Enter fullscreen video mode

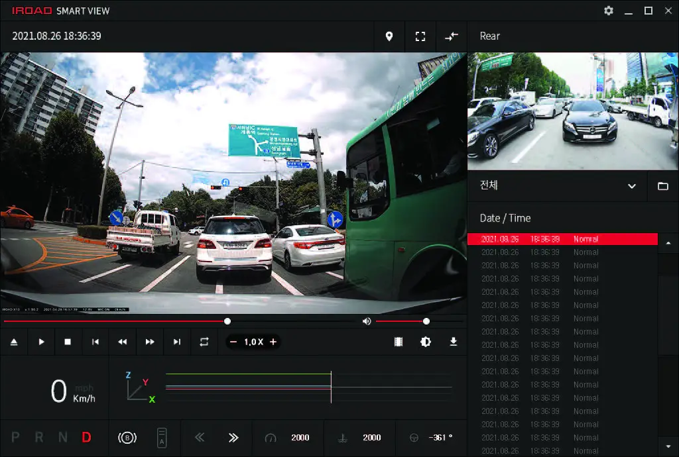pyautogui.click(x=420, y=36)
